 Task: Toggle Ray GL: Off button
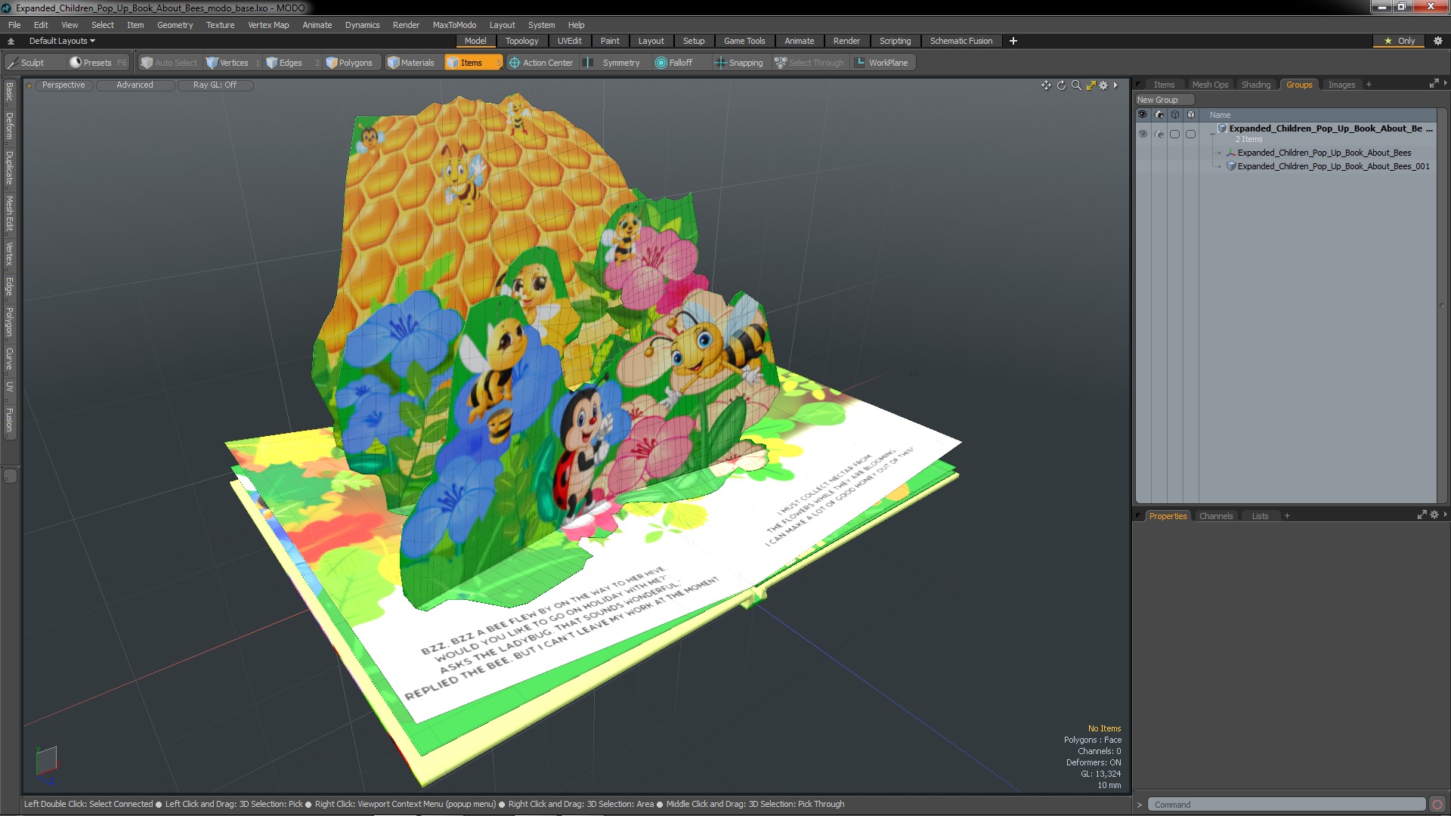[x=215, y=85]
